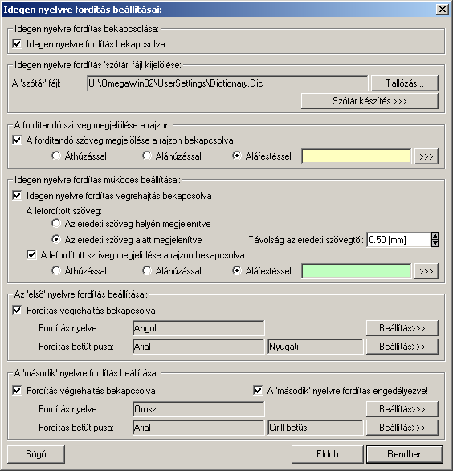Select 'Aláhúzással' radio for translated text marking
453x471 pixels.
click(147, 270)
